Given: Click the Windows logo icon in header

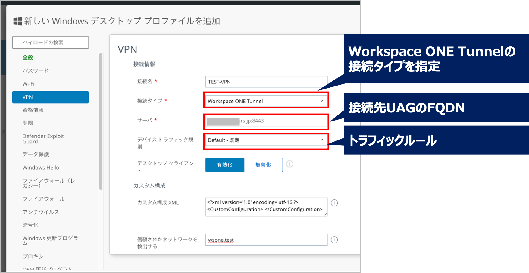Looking at the screenshot, I should tap(18, 21).
